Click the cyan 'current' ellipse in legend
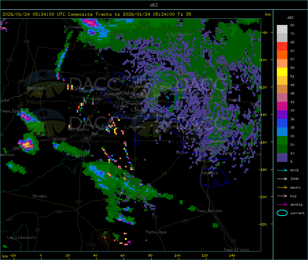Image resolution: width=308 pixels, height=260 pixels. pos(282,213)
